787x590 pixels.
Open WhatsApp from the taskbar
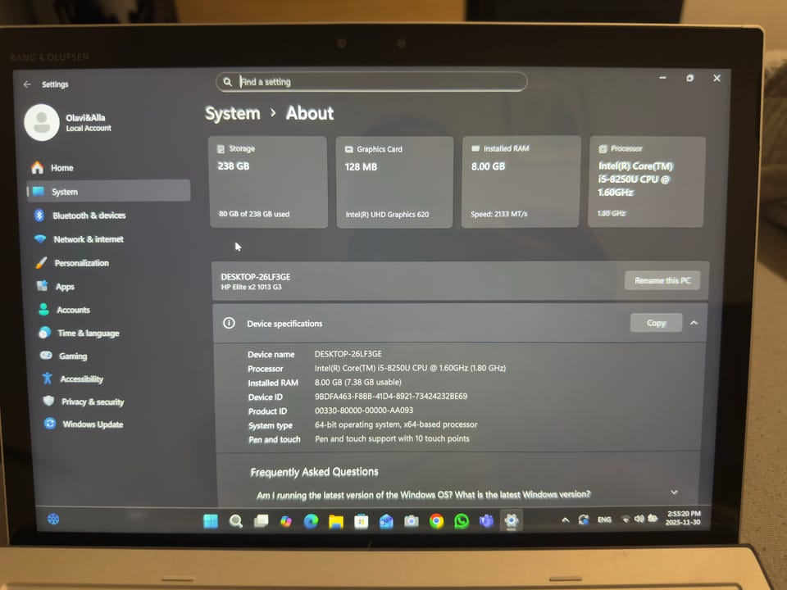(x=462, y=521)
